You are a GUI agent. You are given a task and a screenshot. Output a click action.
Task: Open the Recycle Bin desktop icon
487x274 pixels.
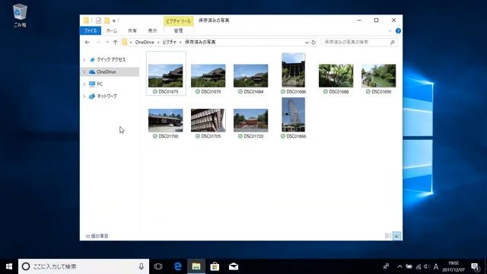(21, 15)
